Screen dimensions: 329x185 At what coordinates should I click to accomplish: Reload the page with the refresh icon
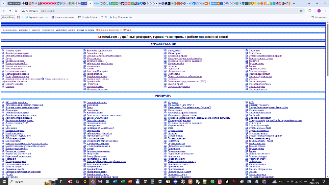[x=16, y=11]
